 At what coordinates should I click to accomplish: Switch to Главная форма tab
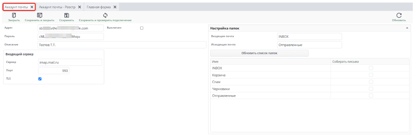click(99, 7)
